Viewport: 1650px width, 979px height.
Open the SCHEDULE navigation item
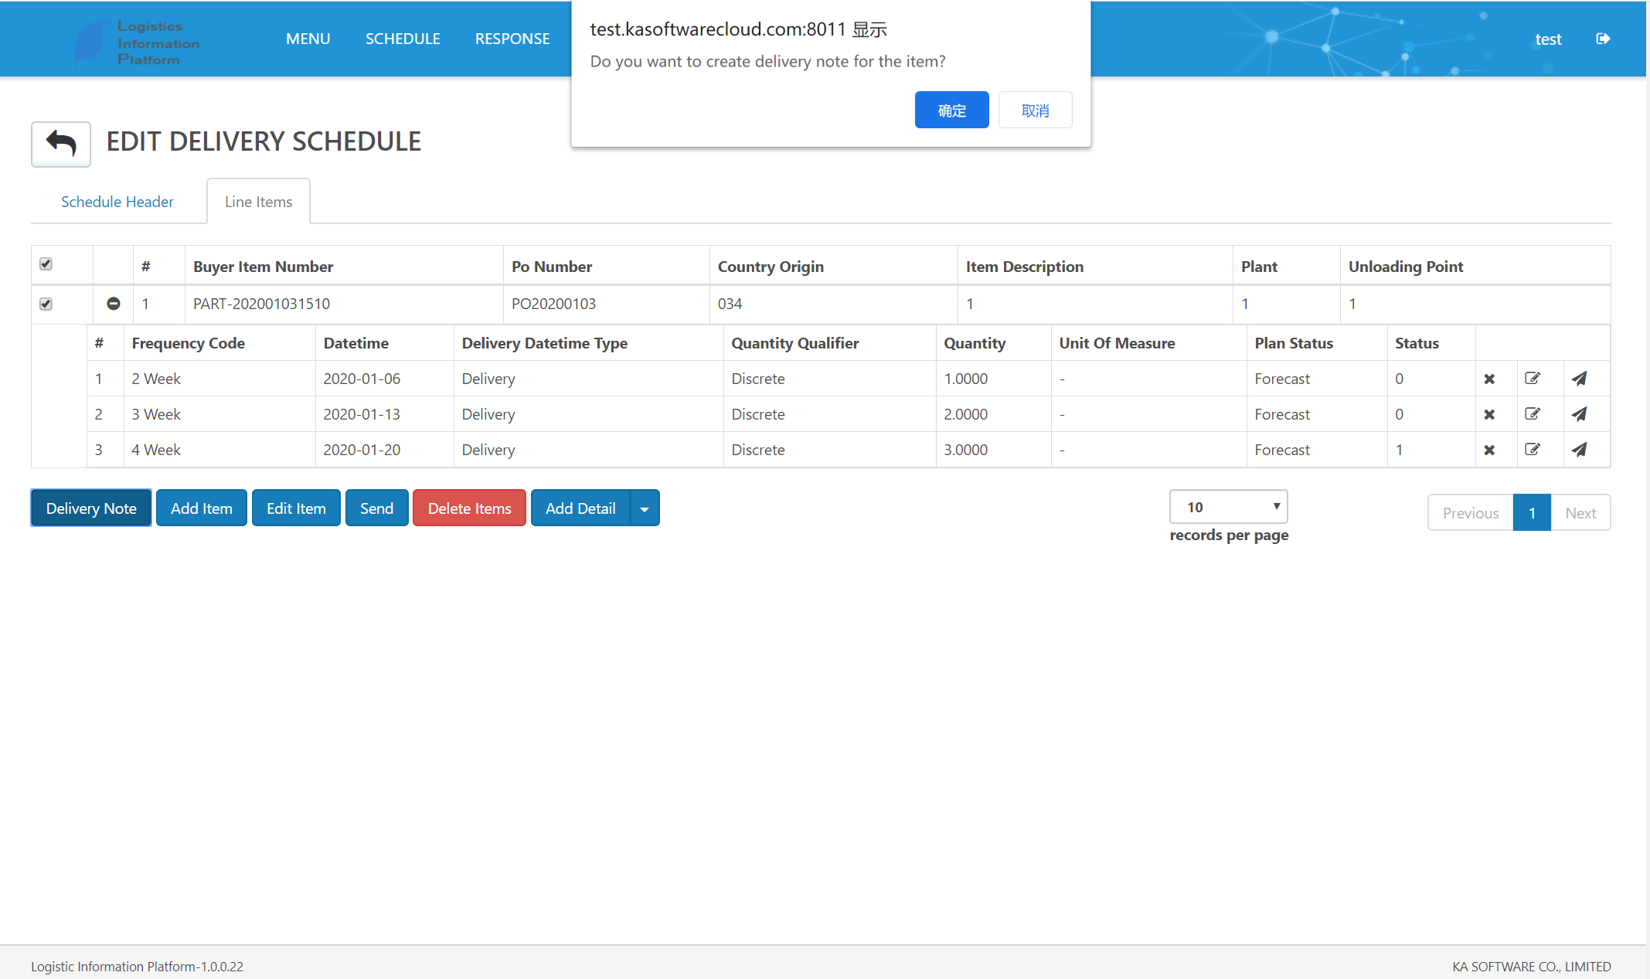coord(403,39)
